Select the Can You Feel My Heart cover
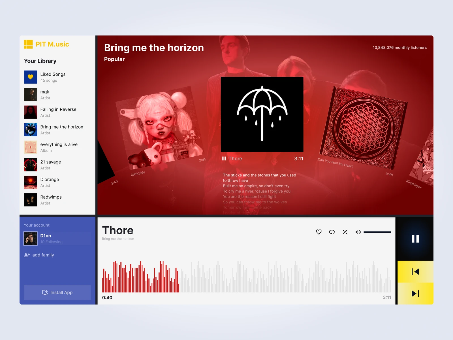 click(x=364, y=127)
